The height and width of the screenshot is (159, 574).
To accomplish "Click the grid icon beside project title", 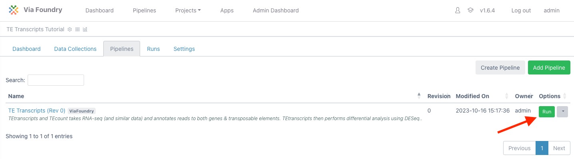I will point(78,29).
